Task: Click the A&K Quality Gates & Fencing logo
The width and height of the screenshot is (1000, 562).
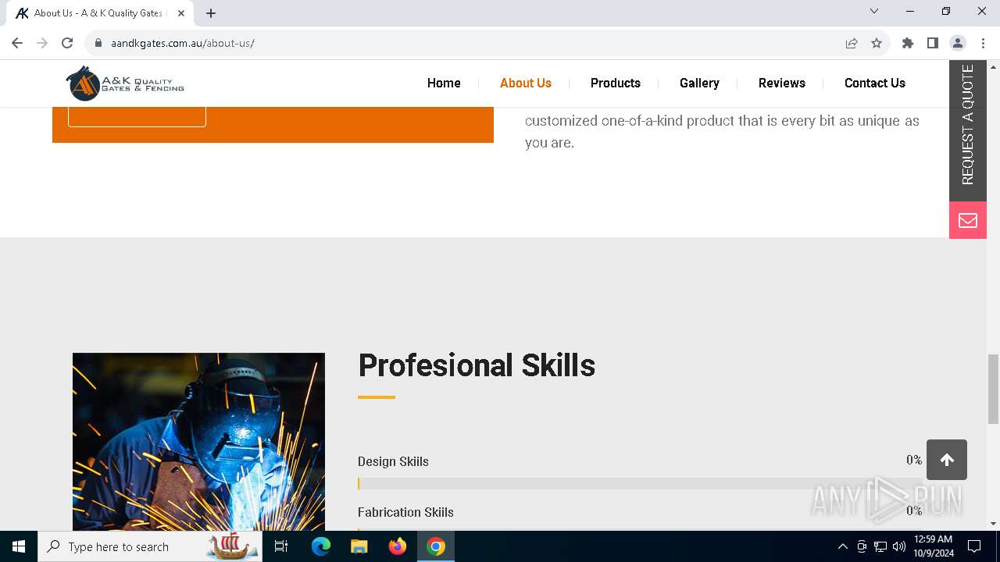Action: coord(125,84)
